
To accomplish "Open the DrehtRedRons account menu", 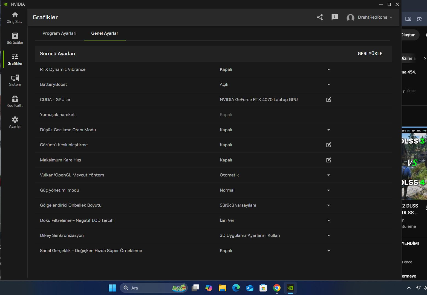I will pyautogui.click(x=375, y=17).
